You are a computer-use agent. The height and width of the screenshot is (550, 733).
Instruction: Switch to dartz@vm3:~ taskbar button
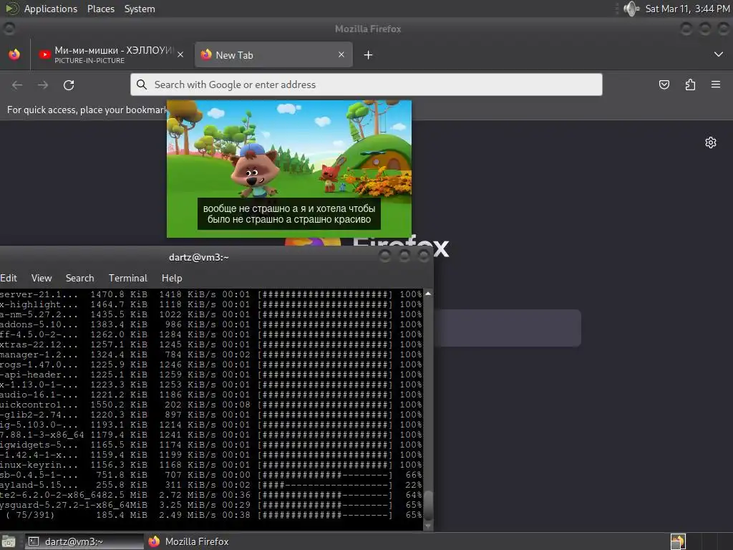coord(84,541)
